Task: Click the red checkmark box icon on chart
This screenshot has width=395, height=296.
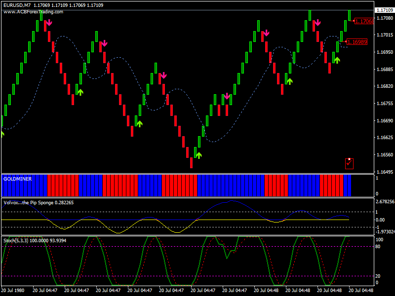Action: [x=349, y=163]
